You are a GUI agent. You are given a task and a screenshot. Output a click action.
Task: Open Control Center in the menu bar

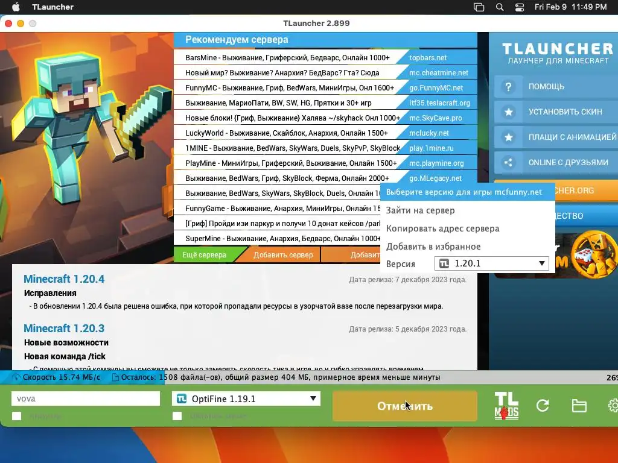point(520,7)
